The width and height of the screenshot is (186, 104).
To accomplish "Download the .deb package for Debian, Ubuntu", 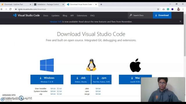I will (81, 79).
